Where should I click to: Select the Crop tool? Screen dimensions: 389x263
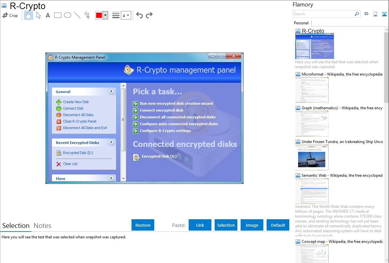[x=10, y=15]
